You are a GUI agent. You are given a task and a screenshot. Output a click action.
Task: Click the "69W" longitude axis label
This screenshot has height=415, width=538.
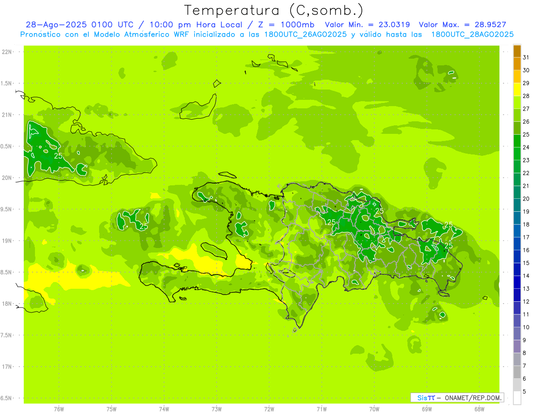[427, 409]
